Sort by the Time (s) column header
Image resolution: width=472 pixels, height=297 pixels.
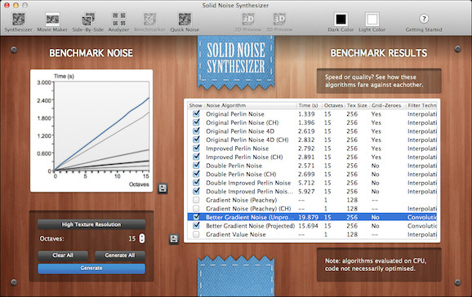click(x=308, y=105)
